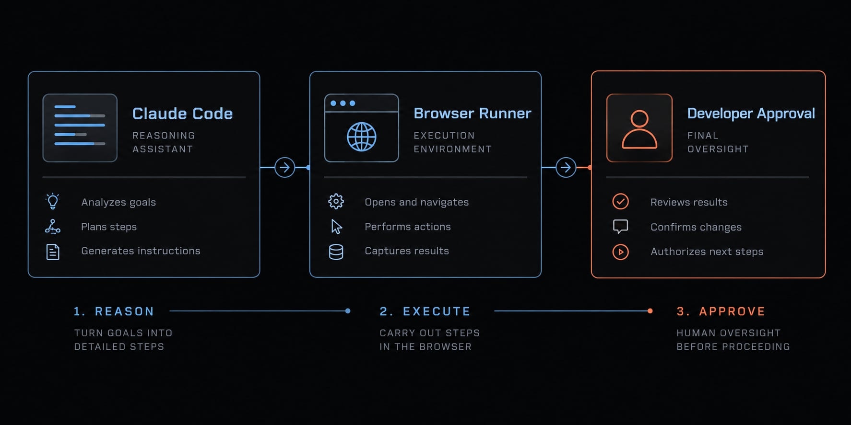Screen dimensions: 851x425
Task: Click the "Analyzes goals" text
Action: (118, 202)
